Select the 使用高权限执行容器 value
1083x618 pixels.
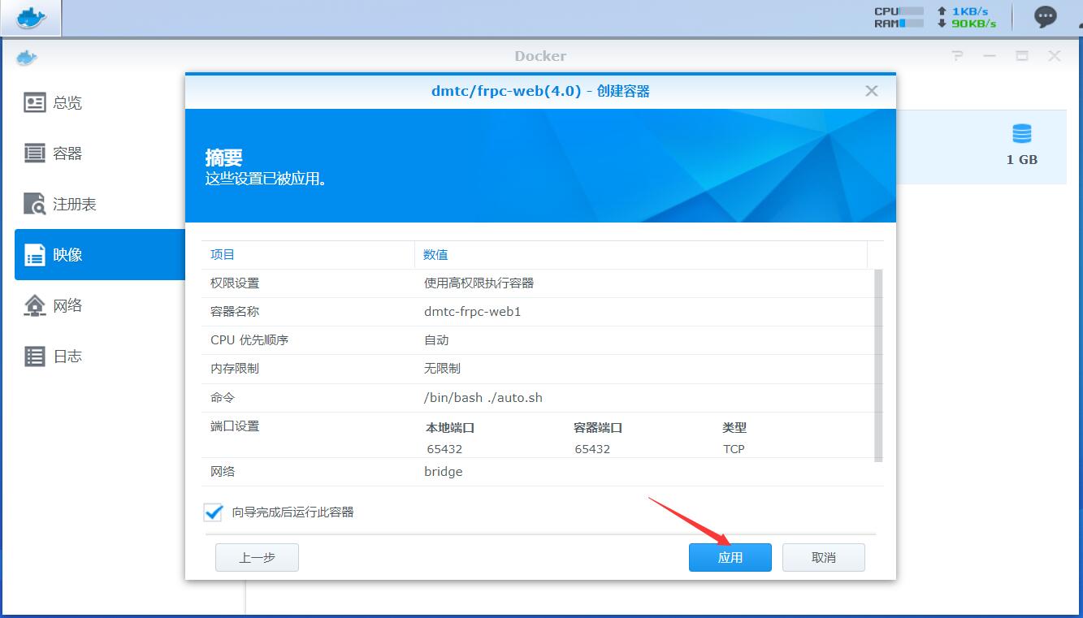(x=479, y=283)
